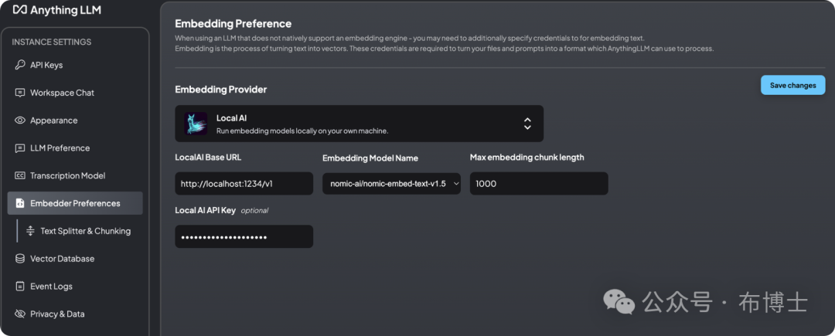Screen dimensions: 835x336
Task: Click the Text Splitter & Chunking split icon
Action: point(30,231)
